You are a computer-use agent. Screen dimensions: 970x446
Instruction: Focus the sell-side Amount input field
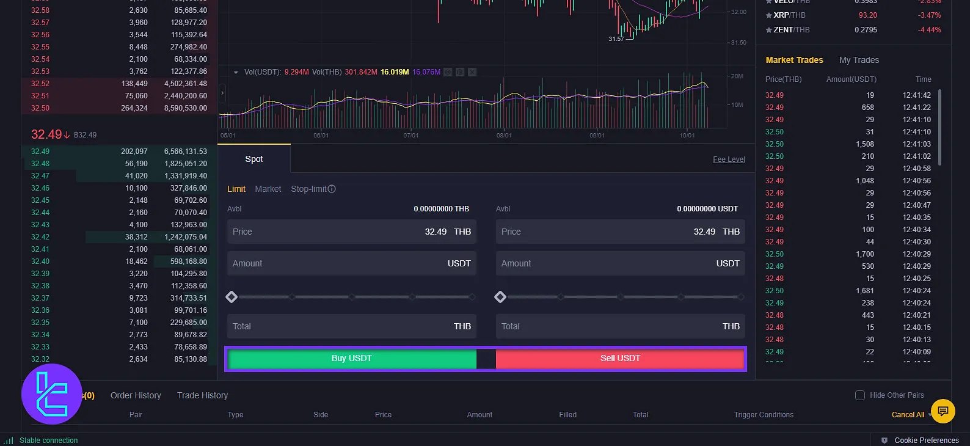pos(620,263)
